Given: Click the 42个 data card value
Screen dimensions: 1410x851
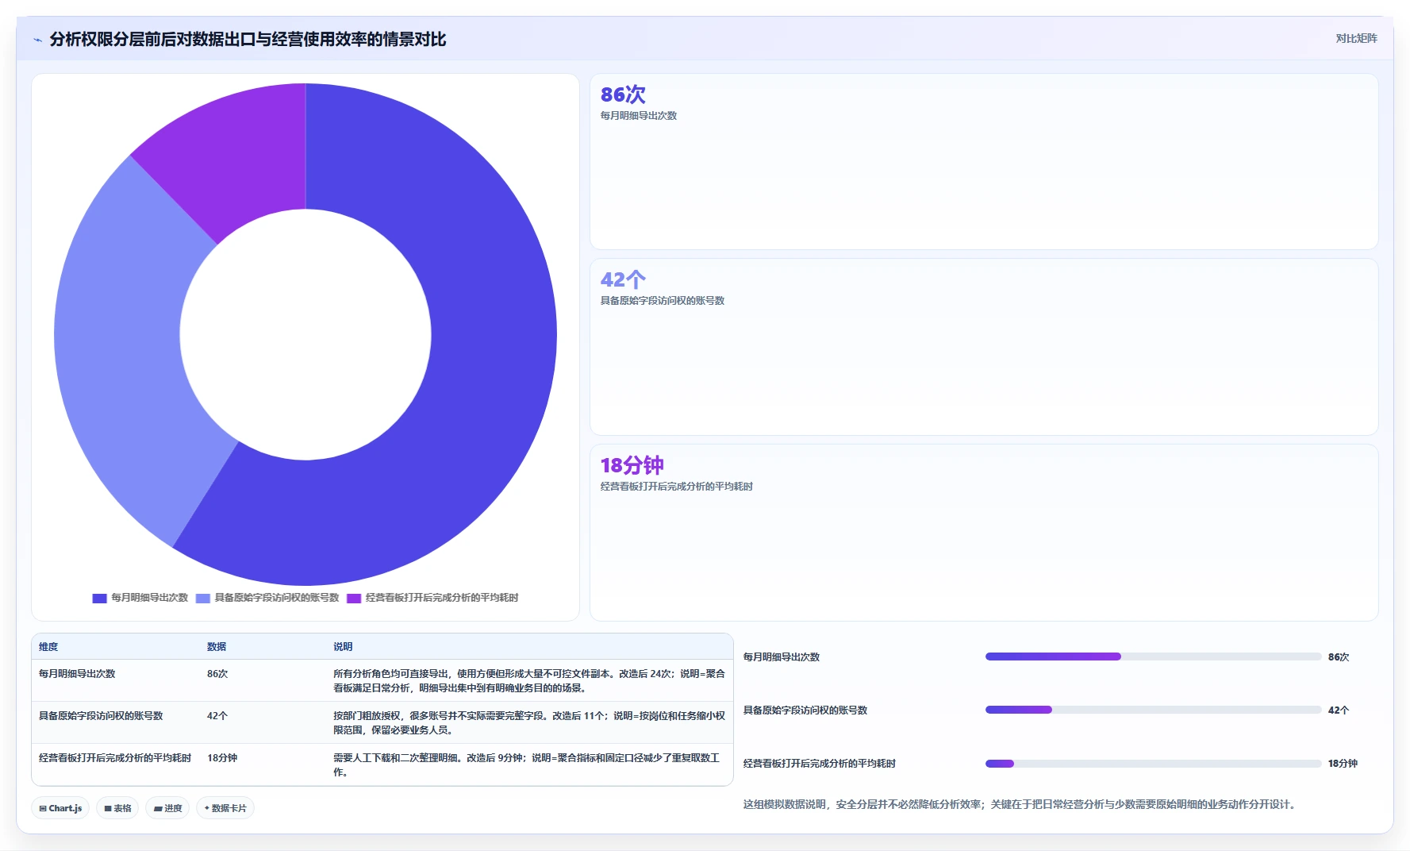Looking at the screenshot, I should pos(623,279).
